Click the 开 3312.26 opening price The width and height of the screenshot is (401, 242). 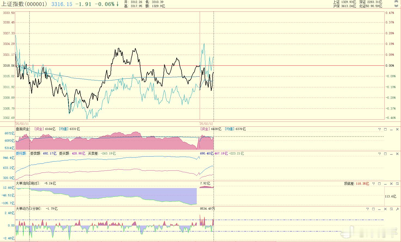pos(133,2)
